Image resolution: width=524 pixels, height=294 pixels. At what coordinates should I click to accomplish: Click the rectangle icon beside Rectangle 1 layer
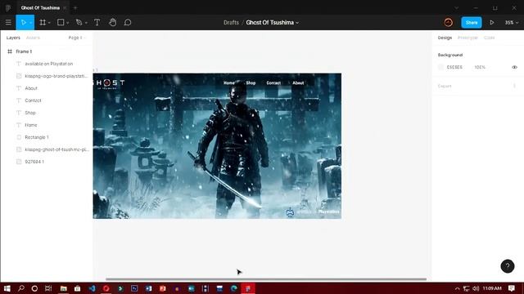coord(19,137)
